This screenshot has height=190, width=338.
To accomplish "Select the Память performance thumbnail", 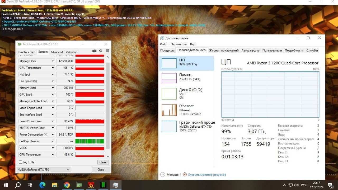I will click(169, 78).
